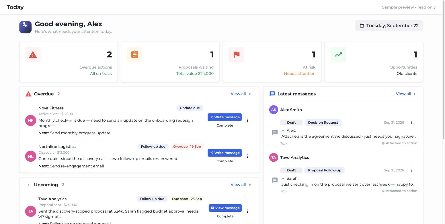Open the Tuesday, September 22 date picker
Image resolution: width=445 pixels, height=224 pixels.
point(389,26)
